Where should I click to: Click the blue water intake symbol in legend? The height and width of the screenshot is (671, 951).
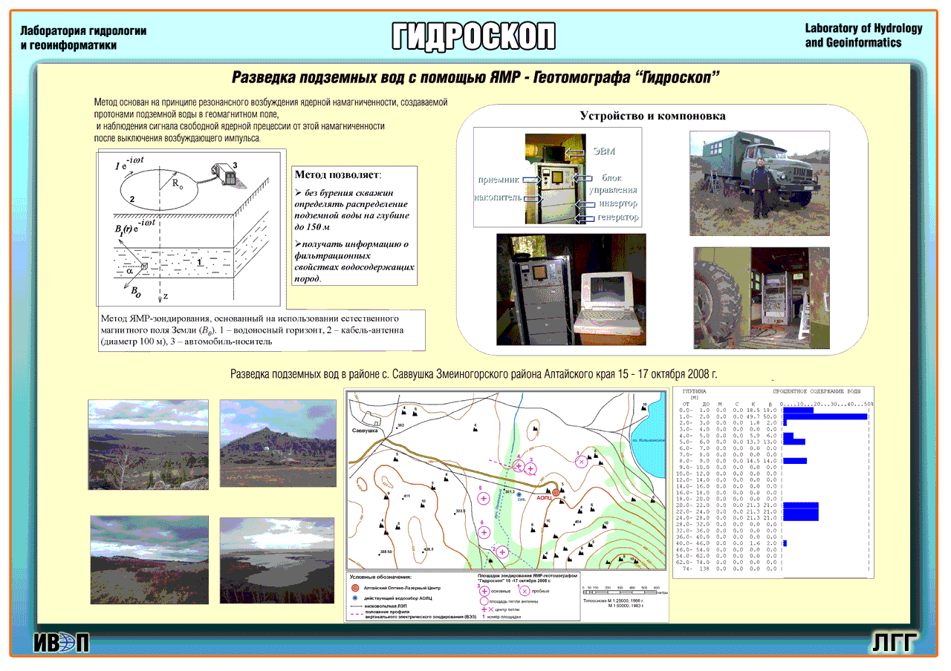coord(355,598)
